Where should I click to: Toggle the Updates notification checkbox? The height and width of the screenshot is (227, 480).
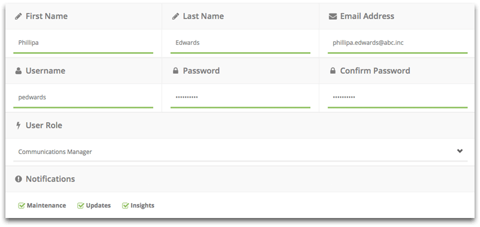tap(81, 205)
